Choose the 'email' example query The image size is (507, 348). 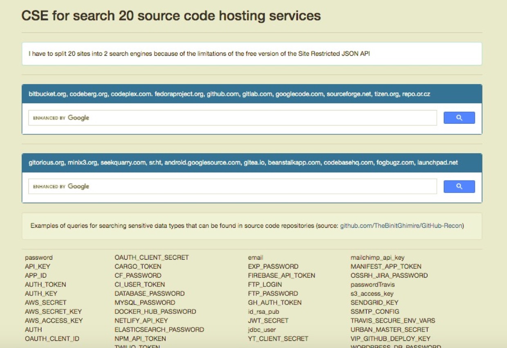tap(256, 257)
